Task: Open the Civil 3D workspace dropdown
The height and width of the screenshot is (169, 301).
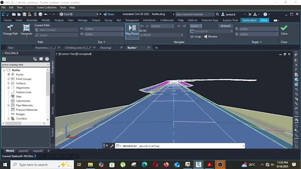Action: [79, 15]
